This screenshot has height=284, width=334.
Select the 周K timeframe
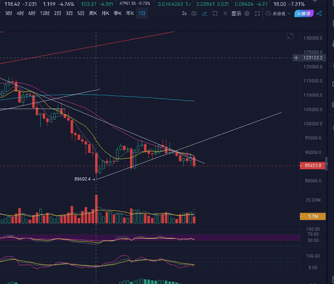coord(93,13)
